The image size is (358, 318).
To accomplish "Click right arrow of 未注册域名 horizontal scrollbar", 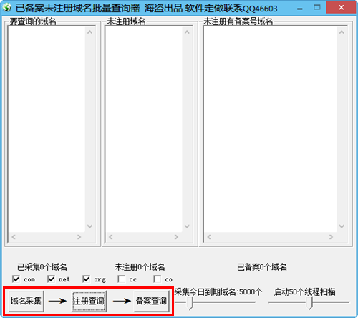I will [x=176, y=237].
